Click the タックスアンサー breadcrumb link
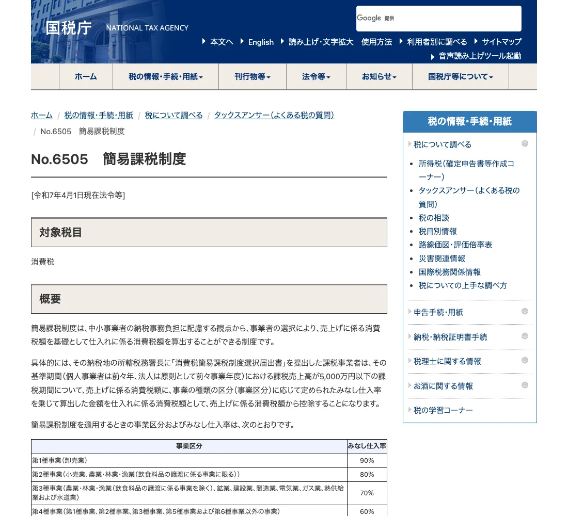 coord(274,115)
